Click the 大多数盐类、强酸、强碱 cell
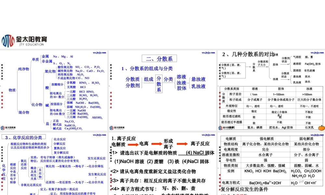 point(266,165)
